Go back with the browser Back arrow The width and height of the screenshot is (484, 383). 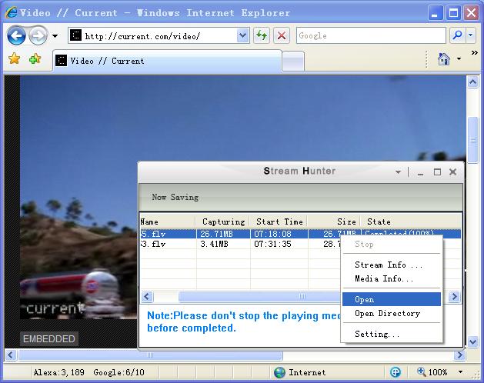16,36
